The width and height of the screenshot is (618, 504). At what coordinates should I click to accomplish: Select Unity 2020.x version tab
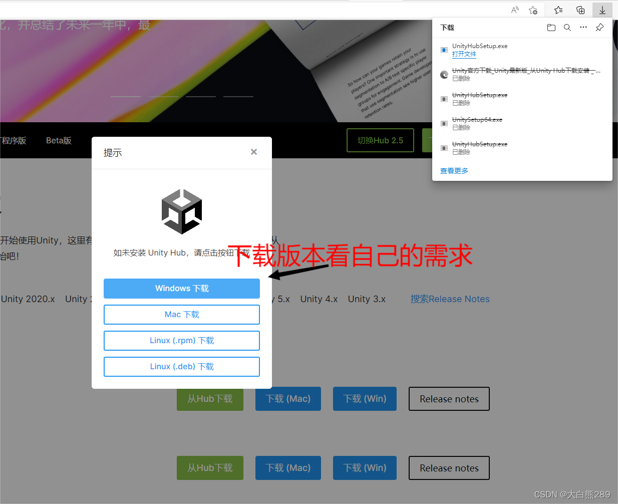pyautogui.click(x=28, y=299)
